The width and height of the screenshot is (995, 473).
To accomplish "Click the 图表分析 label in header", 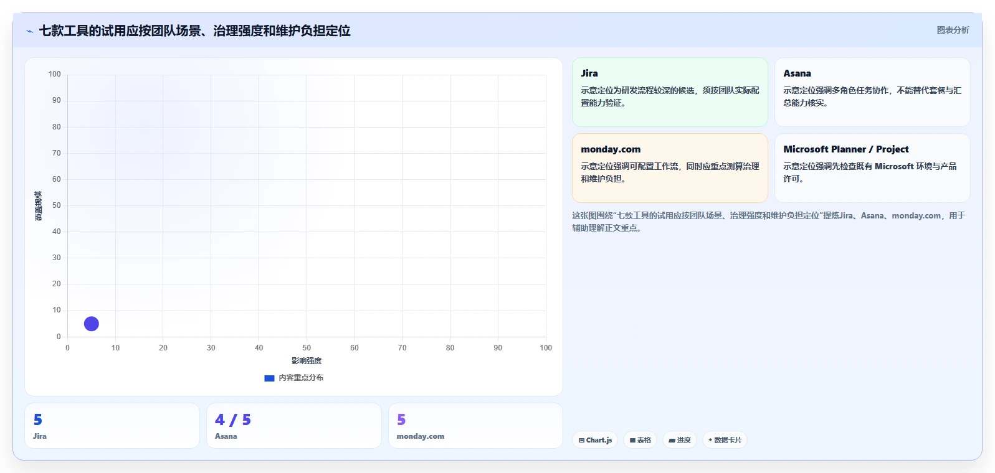I will tap(953, 30).
